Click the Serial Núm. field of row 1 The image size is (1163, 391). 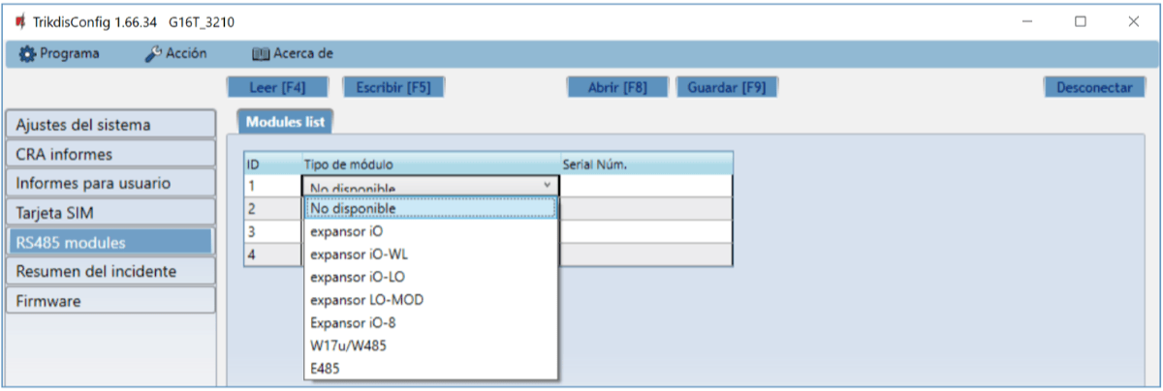645,186
